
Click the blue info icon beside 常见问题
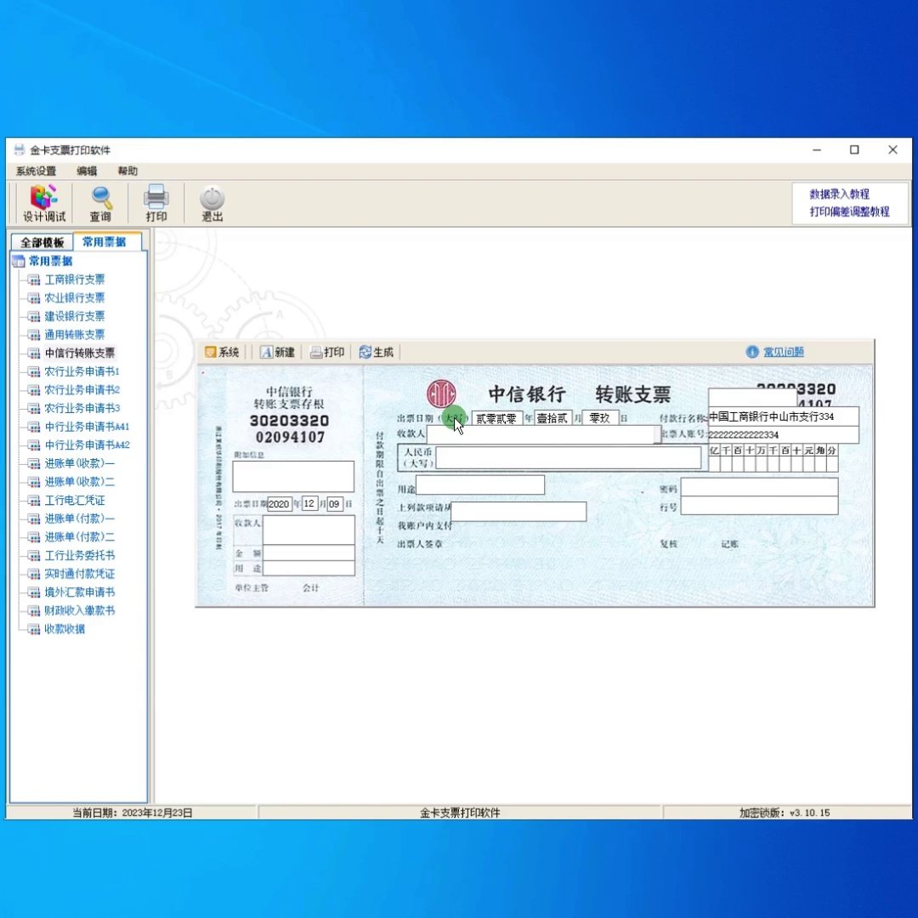[x=752, y=352]
